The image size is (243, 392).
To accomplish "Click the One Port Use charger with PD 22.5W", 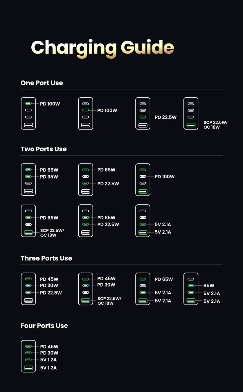I will (143, 114).
